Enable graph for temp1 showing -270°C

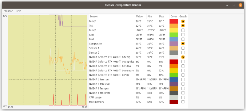click(183, 30)
